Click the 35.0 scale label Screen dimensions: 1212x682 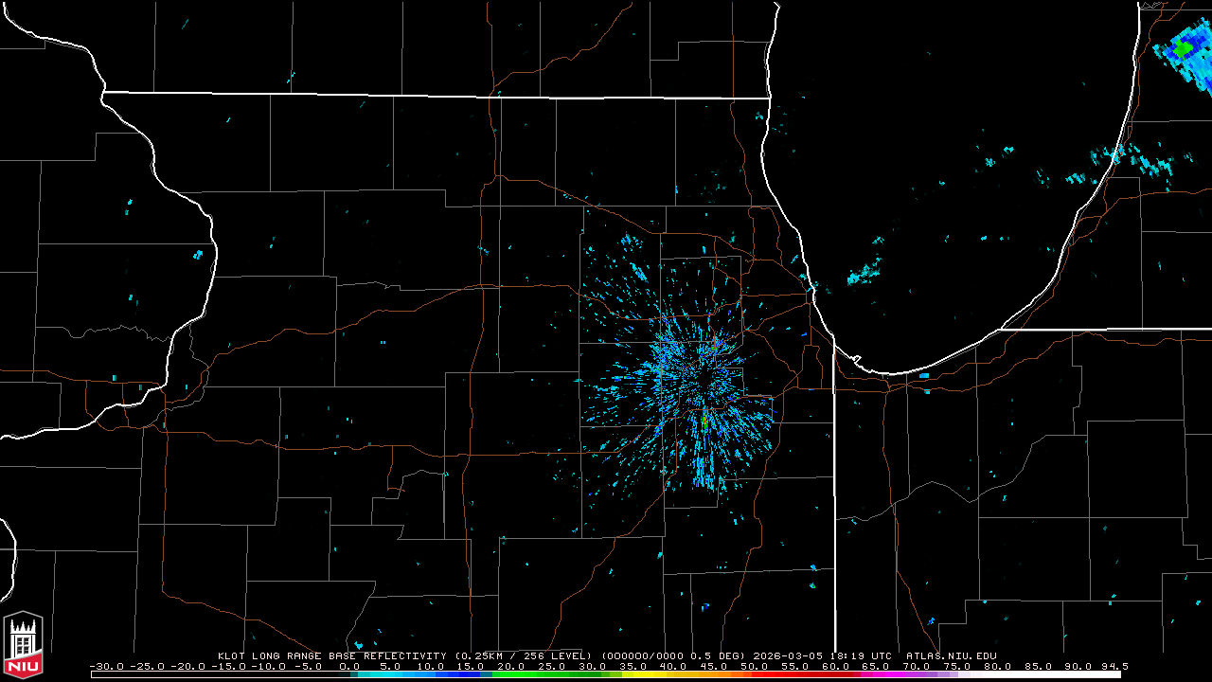(632, 667)
